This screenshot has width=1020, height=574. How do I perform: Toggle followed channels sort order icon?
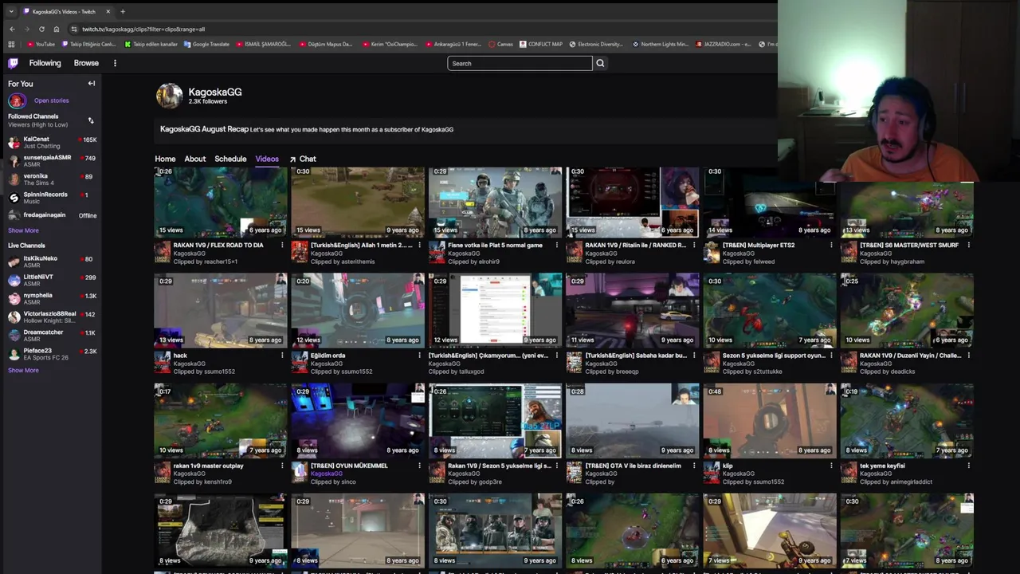(x=91, y=120)
